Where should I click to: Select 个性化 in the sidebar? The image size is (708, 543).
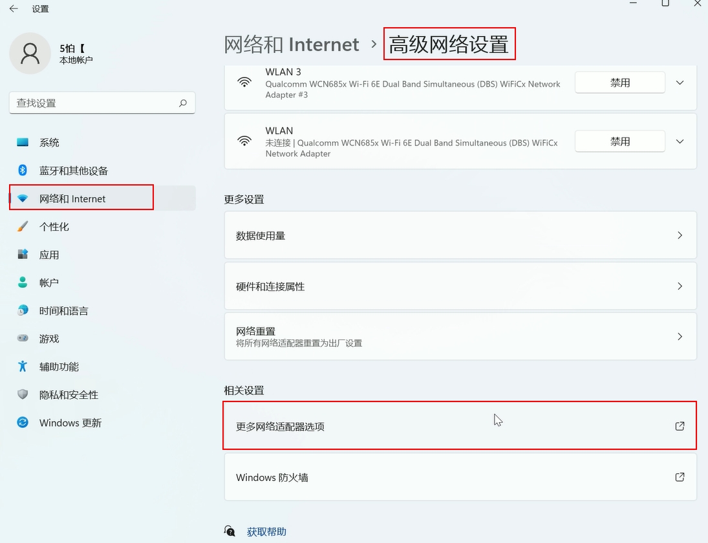[54, 227]
